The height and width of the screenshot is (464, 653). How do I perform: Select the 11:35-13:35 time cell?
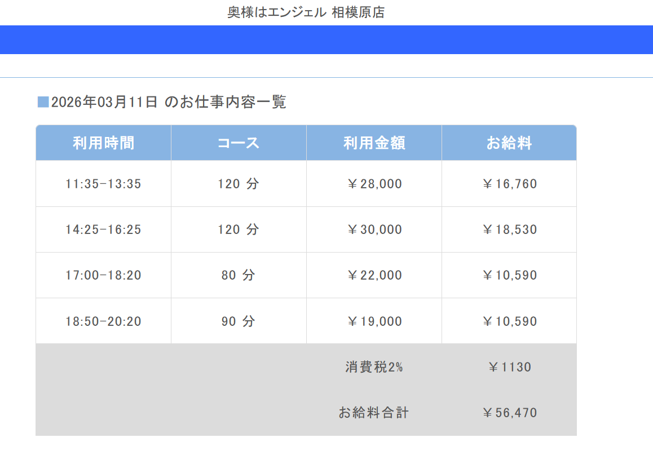coord(103,184)
